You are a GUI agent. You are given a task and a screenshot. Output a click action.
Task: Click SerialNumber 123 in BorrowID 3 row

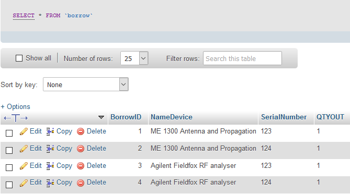(x=266, y=166)
